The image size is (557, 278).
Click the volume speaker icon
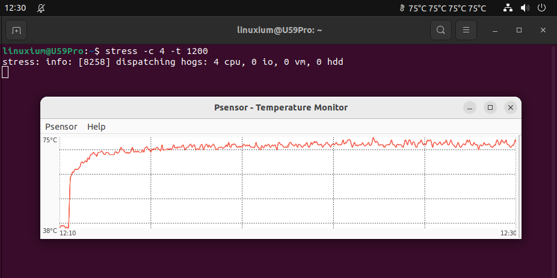[525, 8]
